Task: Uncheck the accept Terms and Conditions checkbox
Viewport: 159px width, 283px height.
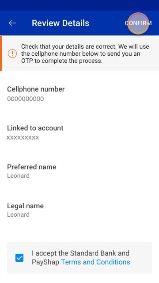Action: (19, 258)
